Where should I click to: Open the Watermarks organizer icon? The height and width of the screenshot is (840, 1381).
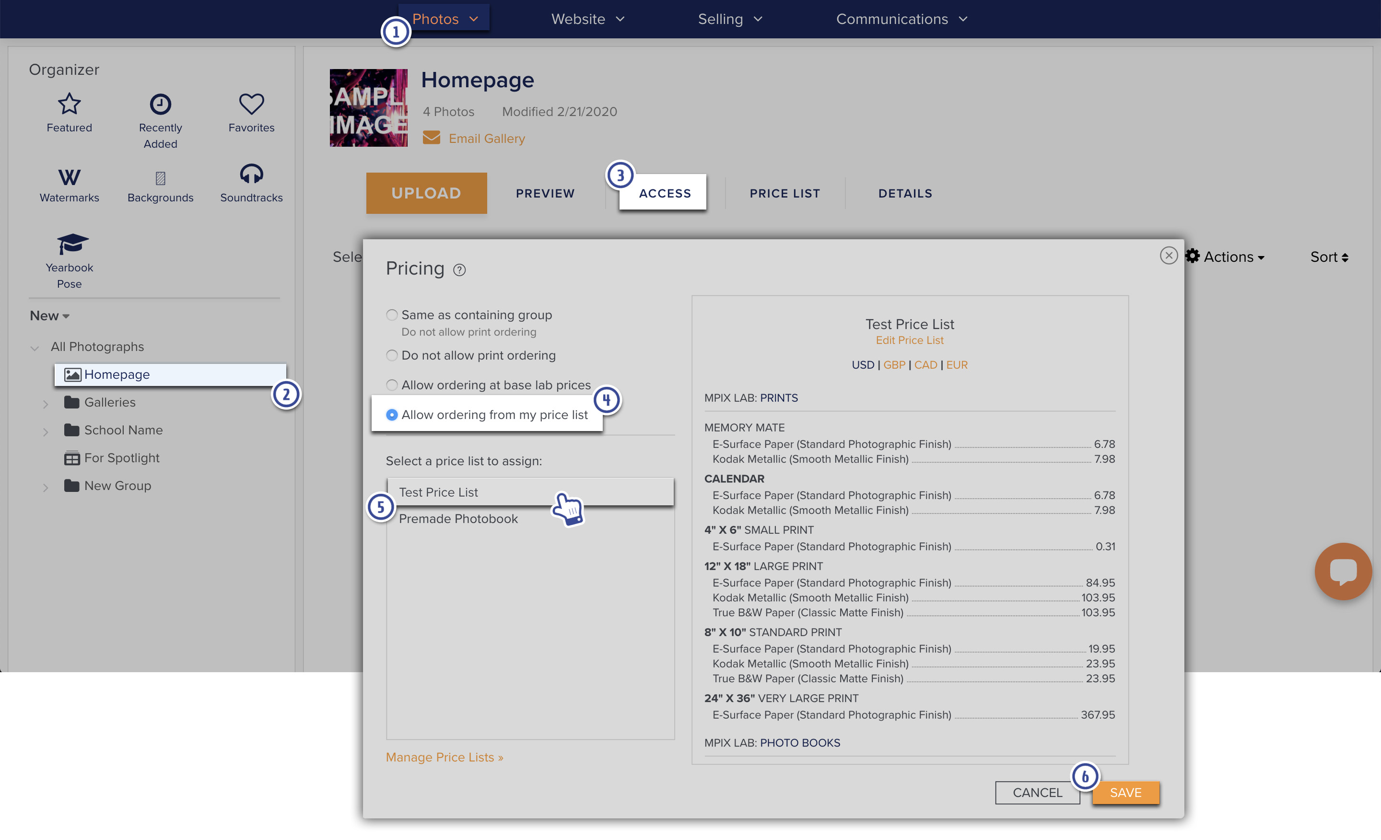69,178
